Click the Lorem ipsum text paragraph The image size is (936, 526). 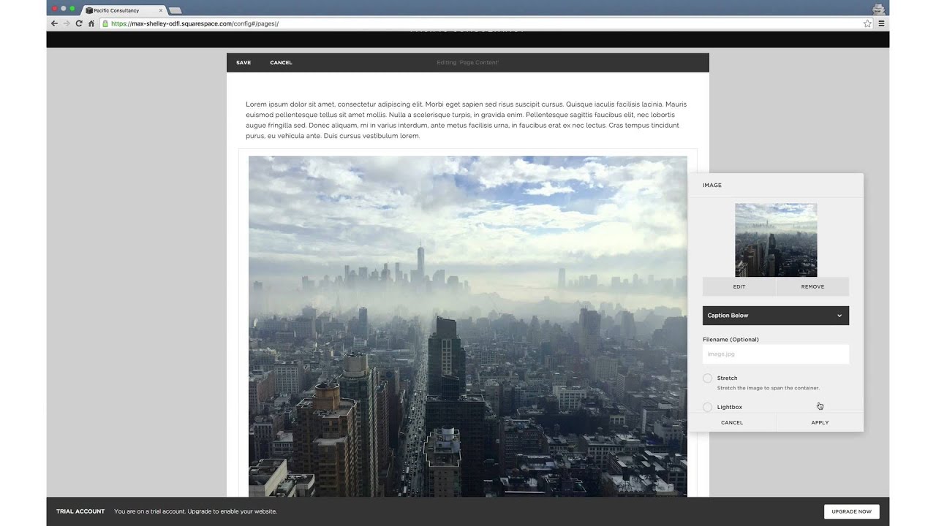tap(467, 120)
